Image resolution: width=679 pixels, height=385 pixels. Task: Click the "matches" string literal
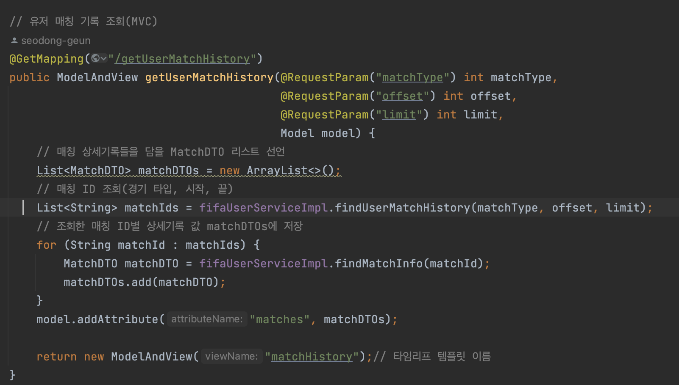pyautogui.click(x=280, y=319)
